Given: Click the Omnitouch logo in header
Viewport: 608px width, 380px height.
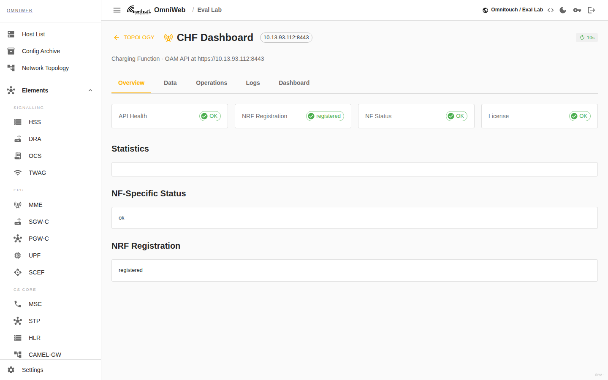Looking at the screenshot, I should coord(139,10).
